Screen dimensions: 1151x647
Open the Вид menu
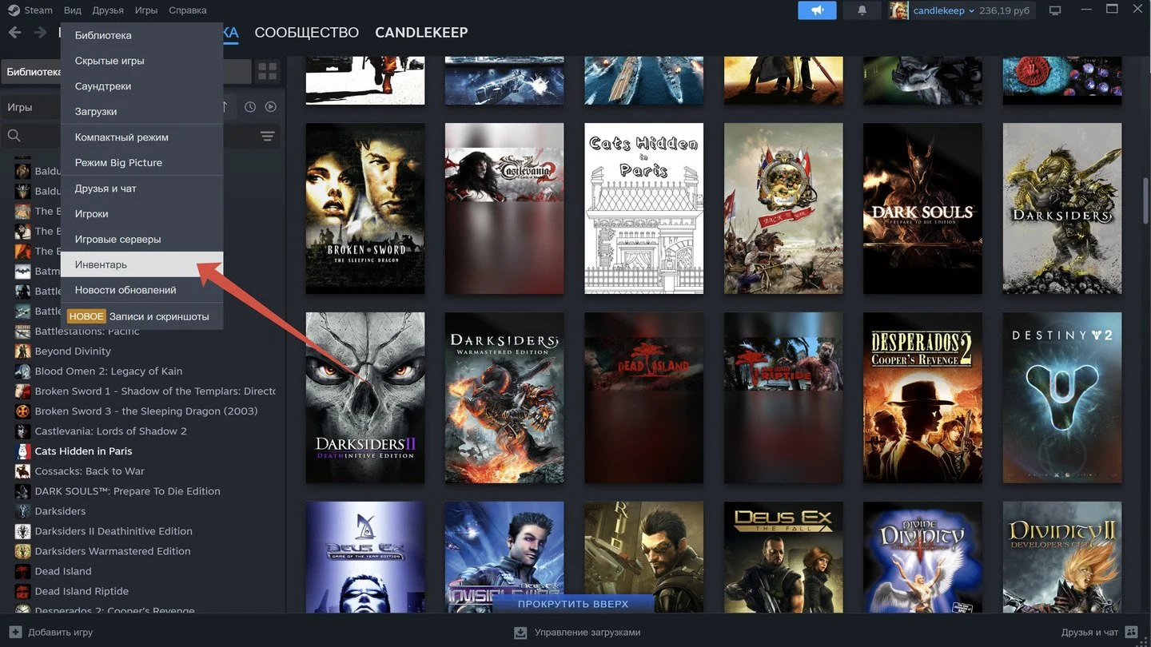tap(73, 10)
